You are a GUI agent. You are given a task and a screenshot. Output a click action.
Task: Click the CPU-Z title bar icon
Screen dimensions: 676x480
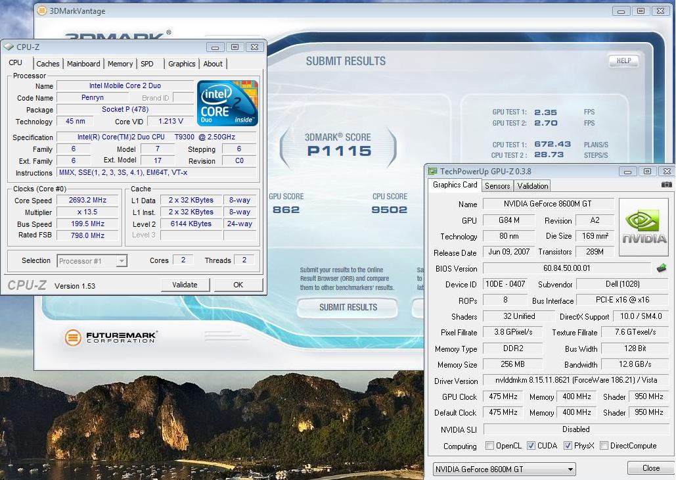point(9,47)
